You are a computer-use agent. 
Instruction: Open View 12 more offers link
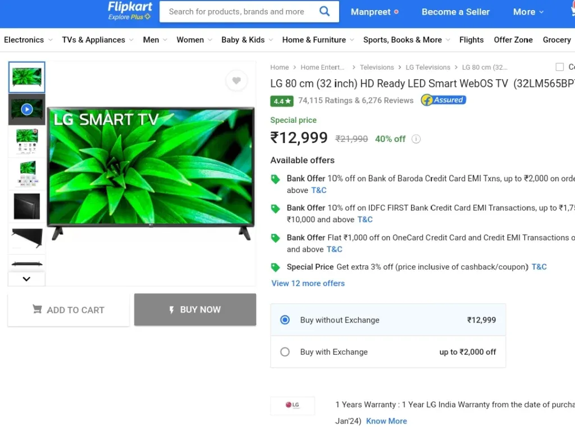pyautogui.click(x=308, y=283)
